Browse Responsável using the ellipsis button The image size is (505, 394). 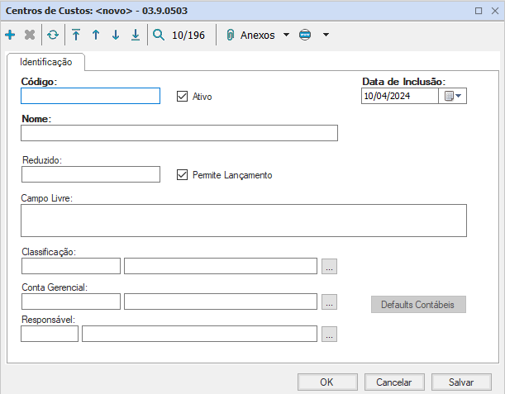tap(330, 334)
